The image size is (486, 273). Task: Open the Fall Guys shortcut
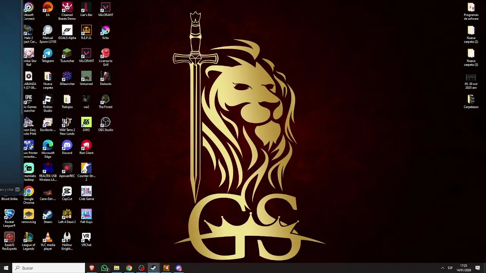(x=86, y=217)
